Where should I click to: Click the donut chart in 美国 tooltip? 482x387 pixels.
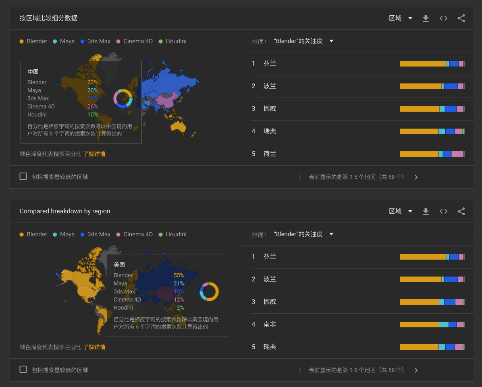[x=209, y=291]
